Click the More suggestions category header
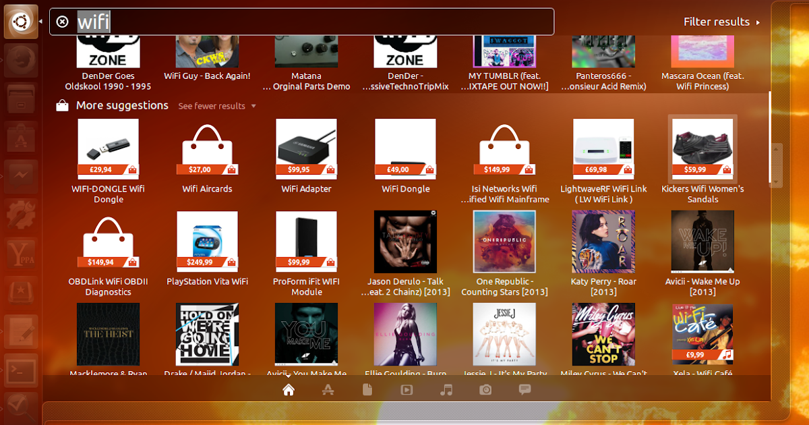 [122, 105]
